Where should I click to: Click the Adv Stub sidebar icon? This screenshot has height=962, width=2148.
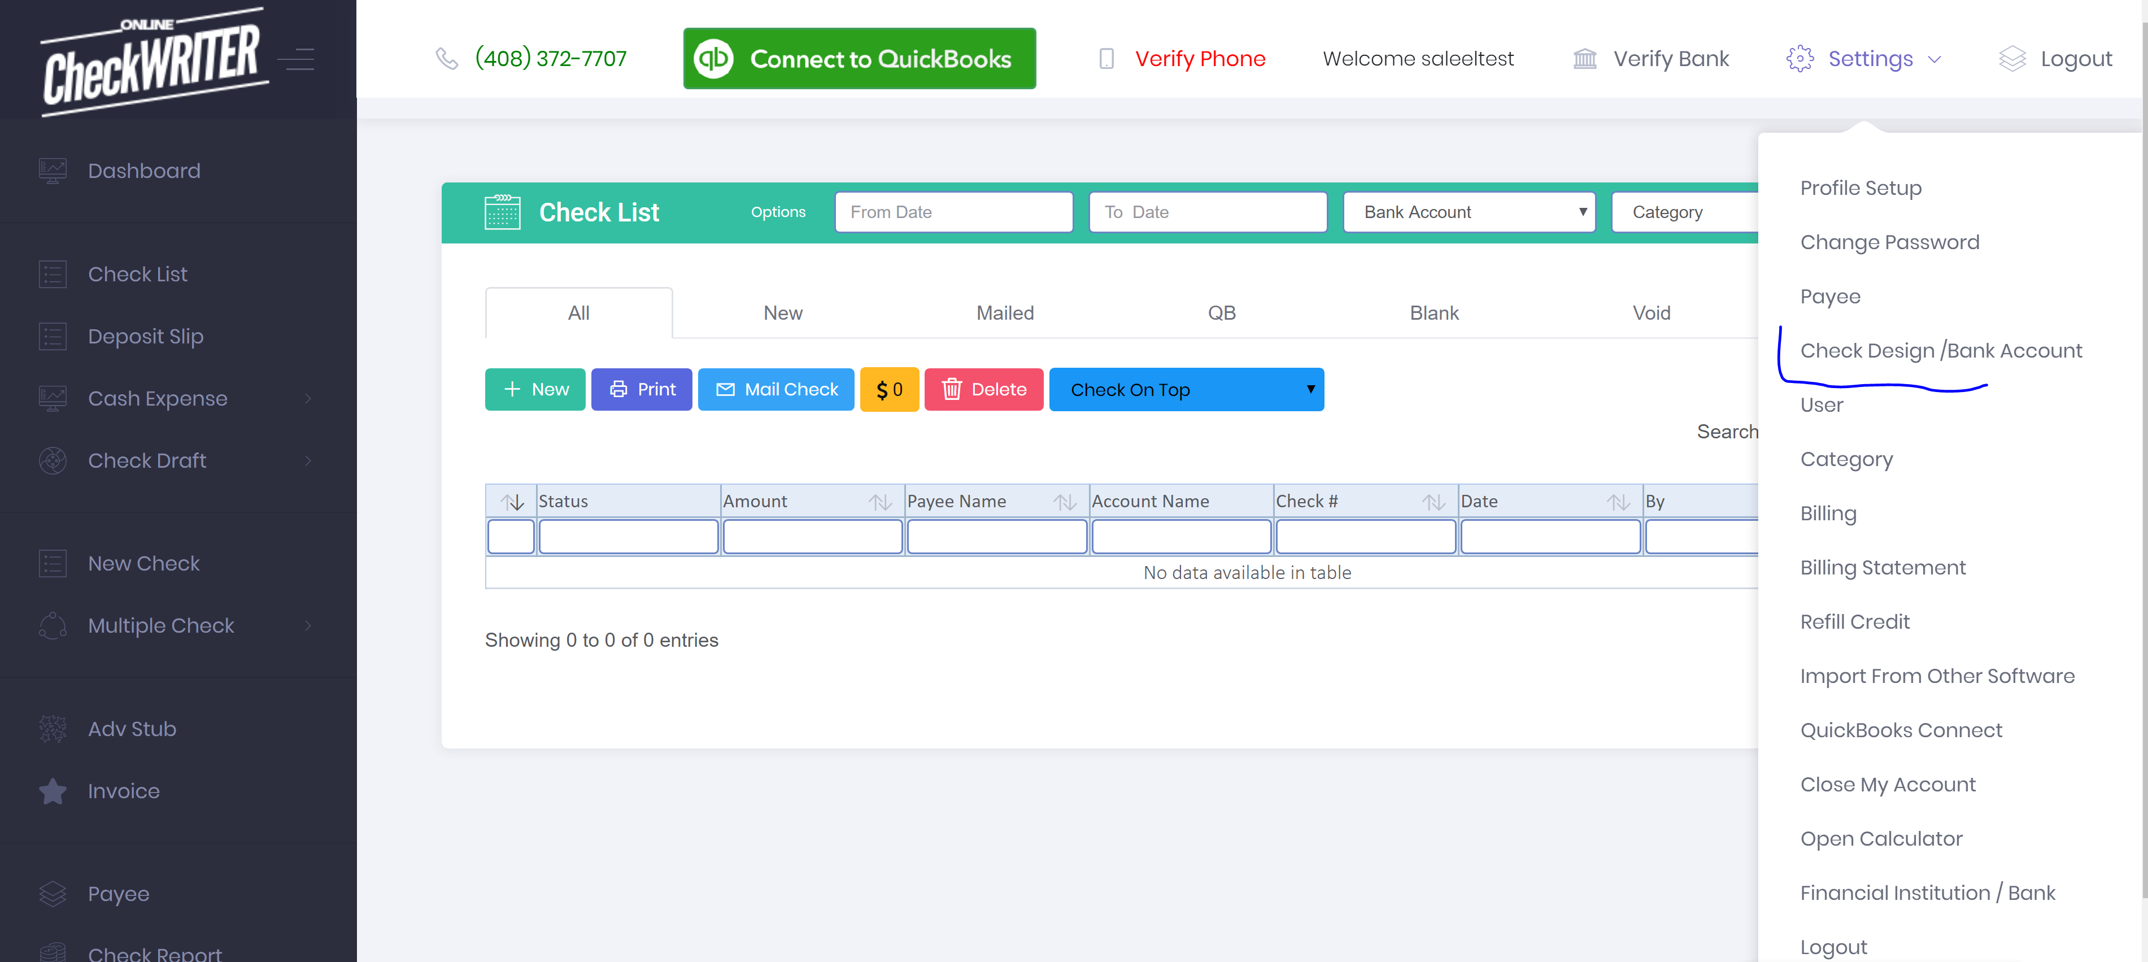pos(53,729)
